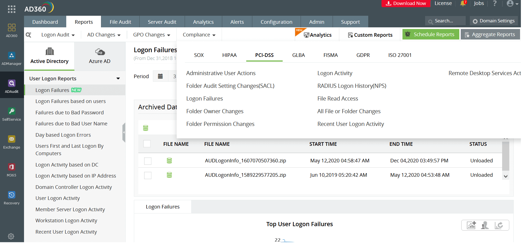Open the Administrative User Actions report
The width and height of the screenshot is (530, 243).
(x=221, y=73)
